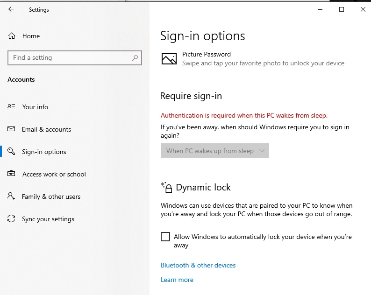Open the "When PC wakes up from sleep" dropdown

[215, 151]
